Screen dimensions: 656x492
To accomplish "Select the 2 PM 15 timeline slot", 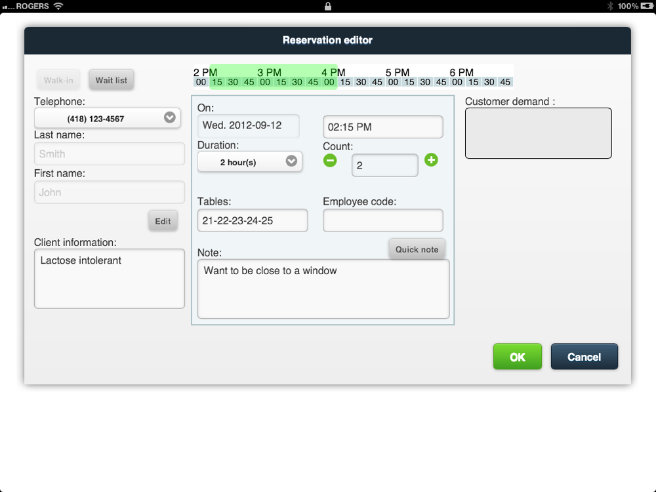I will [x=217, y=82].
